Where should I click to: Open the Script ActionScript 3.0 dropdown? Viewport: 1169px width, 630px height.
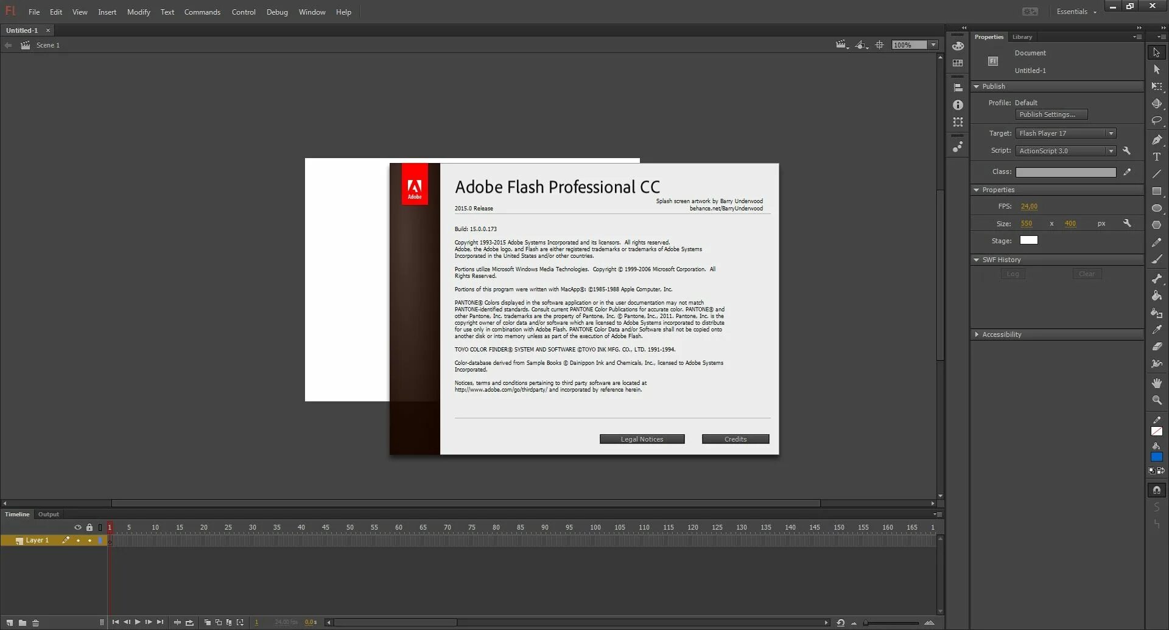[1065, 151]
